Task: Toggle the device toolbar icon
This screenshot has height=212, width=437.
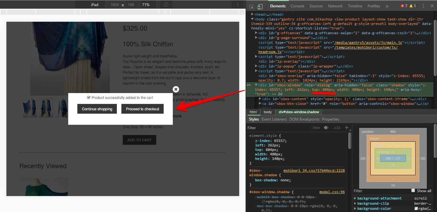Action: [260, 6]
